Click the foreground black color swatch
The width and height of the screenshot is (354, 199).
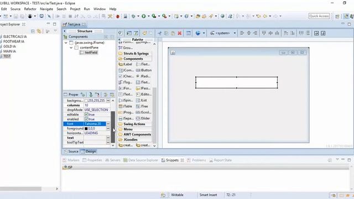point(86,129)
